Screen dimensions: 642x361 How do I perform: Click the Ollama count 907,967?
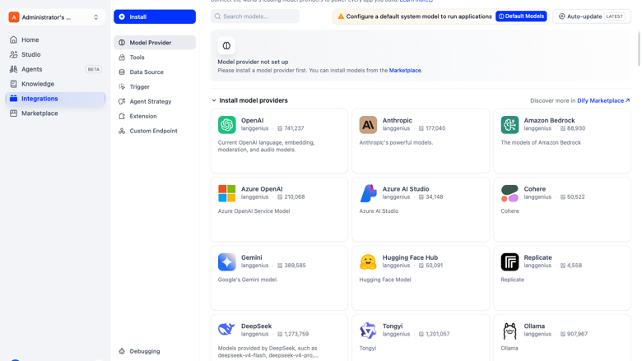(577, 334)
